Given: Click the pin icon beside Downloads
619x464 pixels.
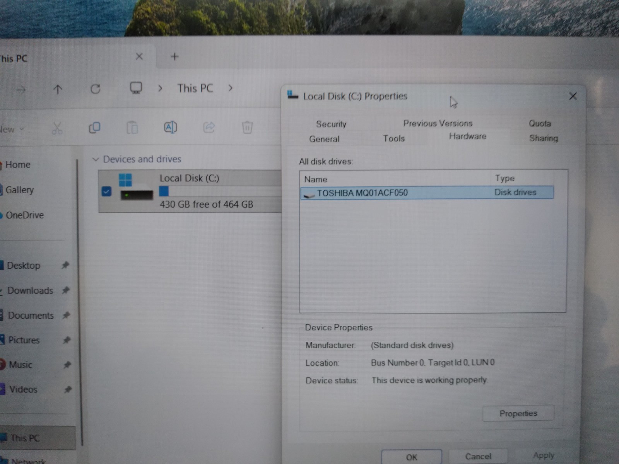Looking at the screenshot, I should pos(66,290).
